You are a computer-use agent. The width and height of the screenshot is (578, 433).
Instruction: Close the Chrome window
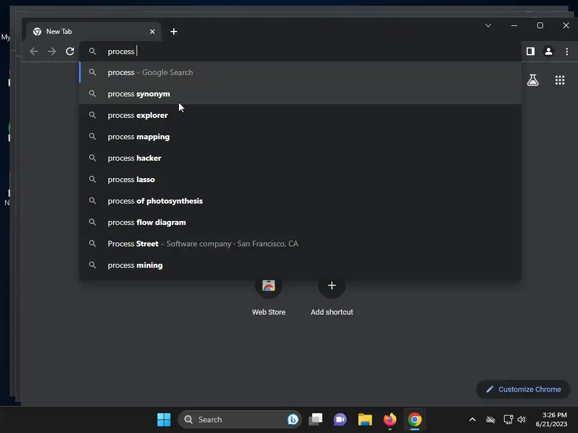pyautogui.click(x=566, y=25)
